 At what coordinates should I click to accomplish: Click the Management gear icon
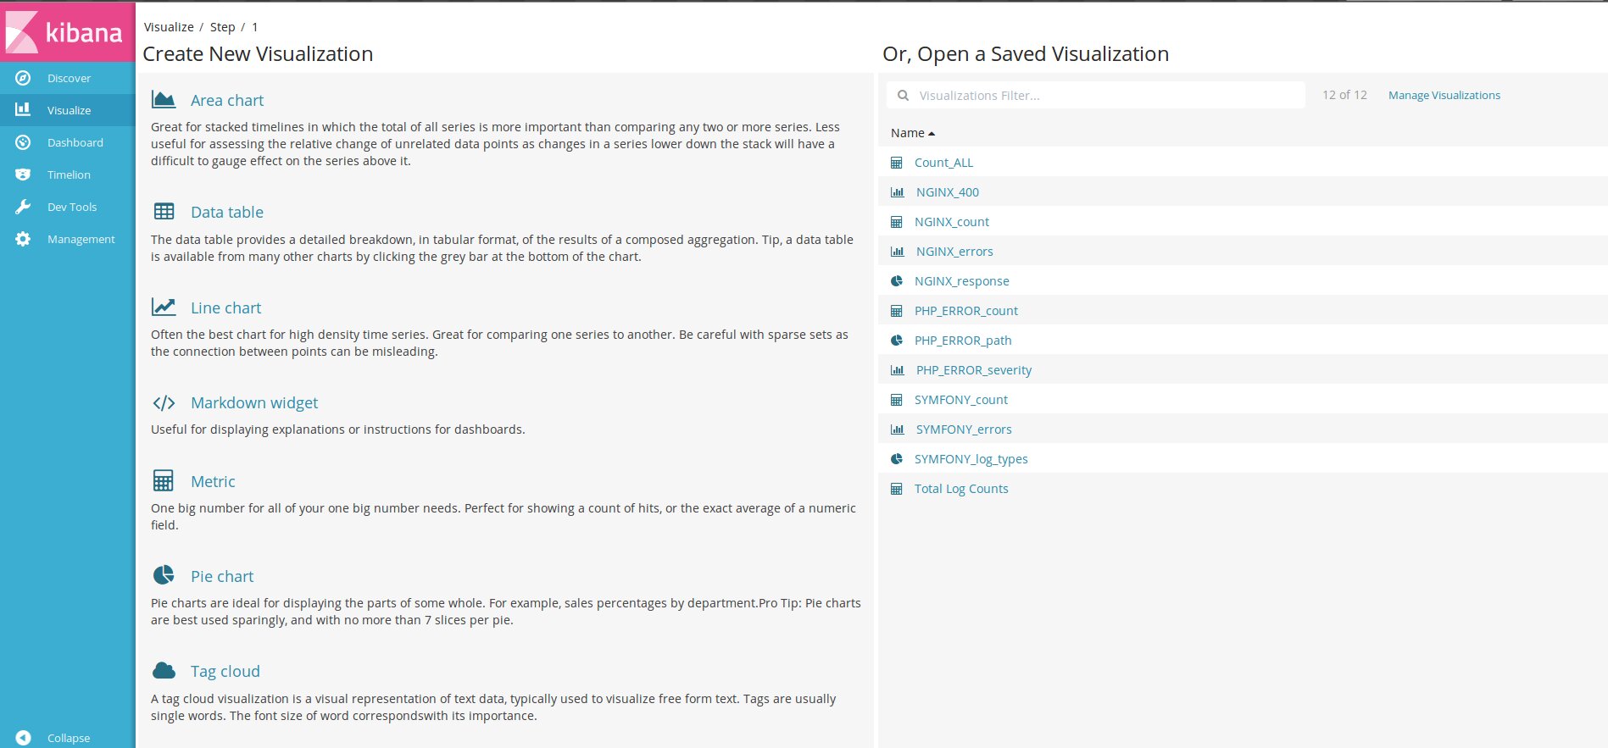tap(23, 239)
